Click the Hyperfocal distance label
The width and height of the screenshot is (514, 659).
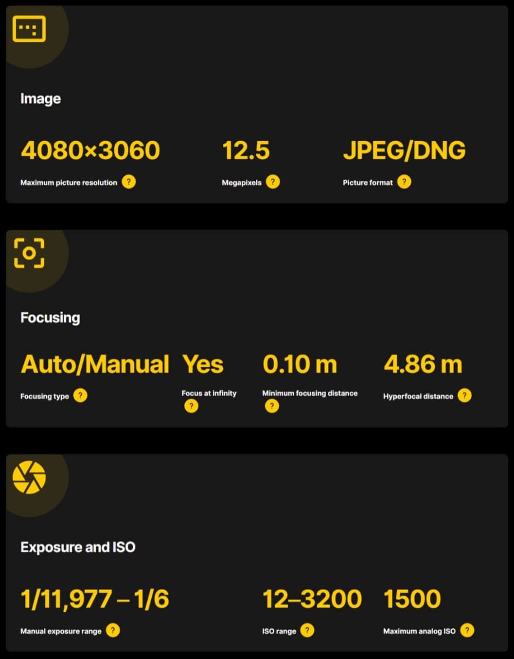click(418, 396)
